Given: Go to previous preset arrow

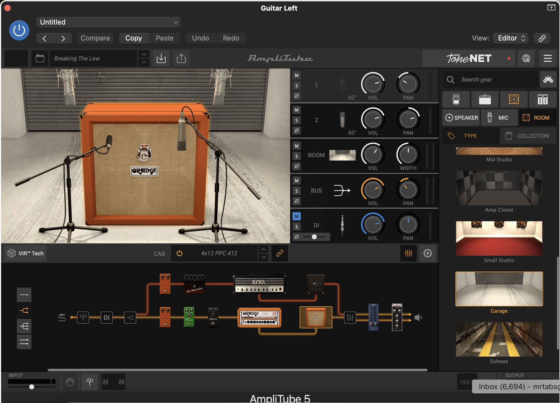Looking at the screenshot, I should point(45,38).
